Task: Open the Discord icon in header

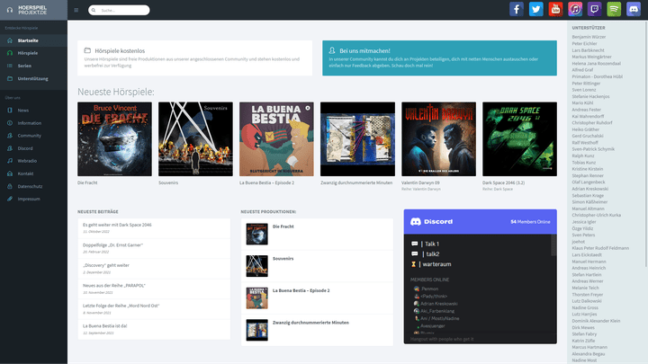Action: click(633, 9)
